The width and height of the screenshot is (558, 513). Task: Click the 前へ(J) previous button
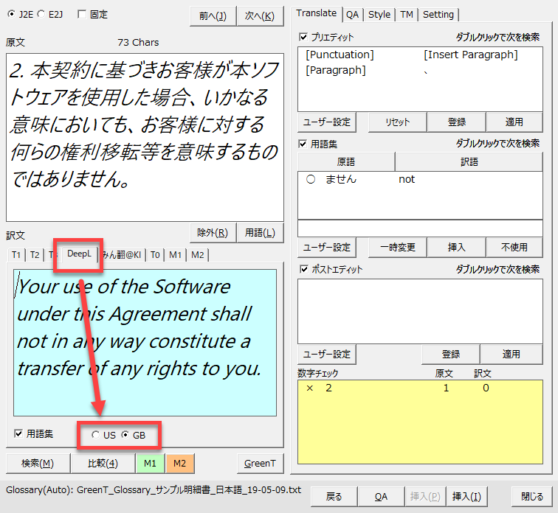(x=213, y=15)
